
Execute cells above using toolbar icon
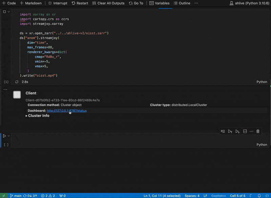pyautogui.click(x=230, y=131)
